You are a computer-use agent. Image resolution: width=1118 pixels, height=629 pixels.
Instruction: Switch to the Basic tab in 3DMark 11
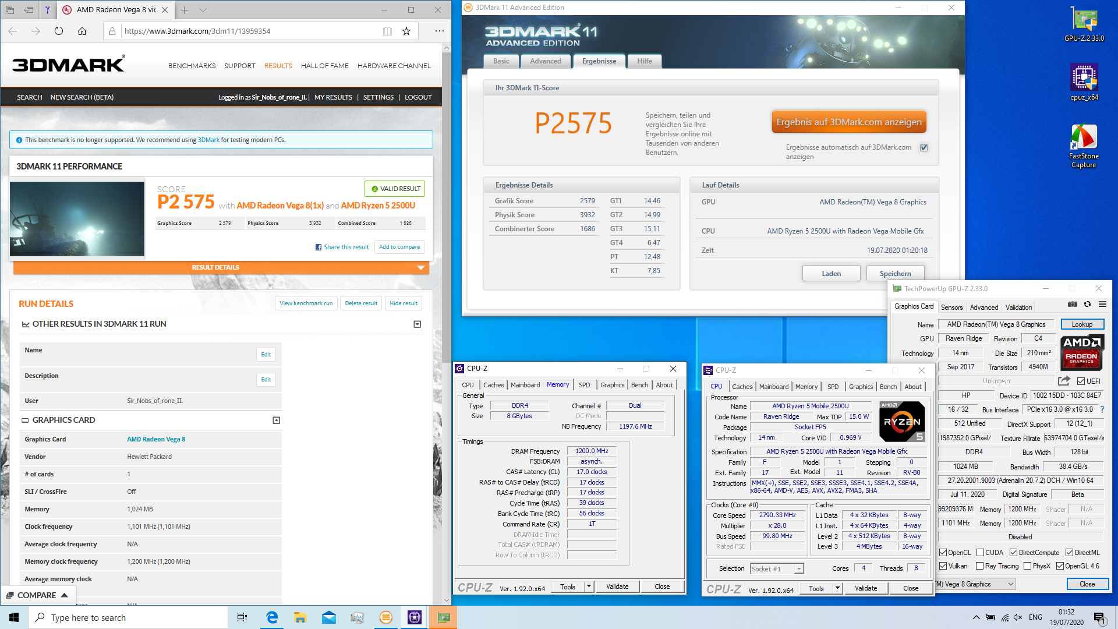(501, 61)
